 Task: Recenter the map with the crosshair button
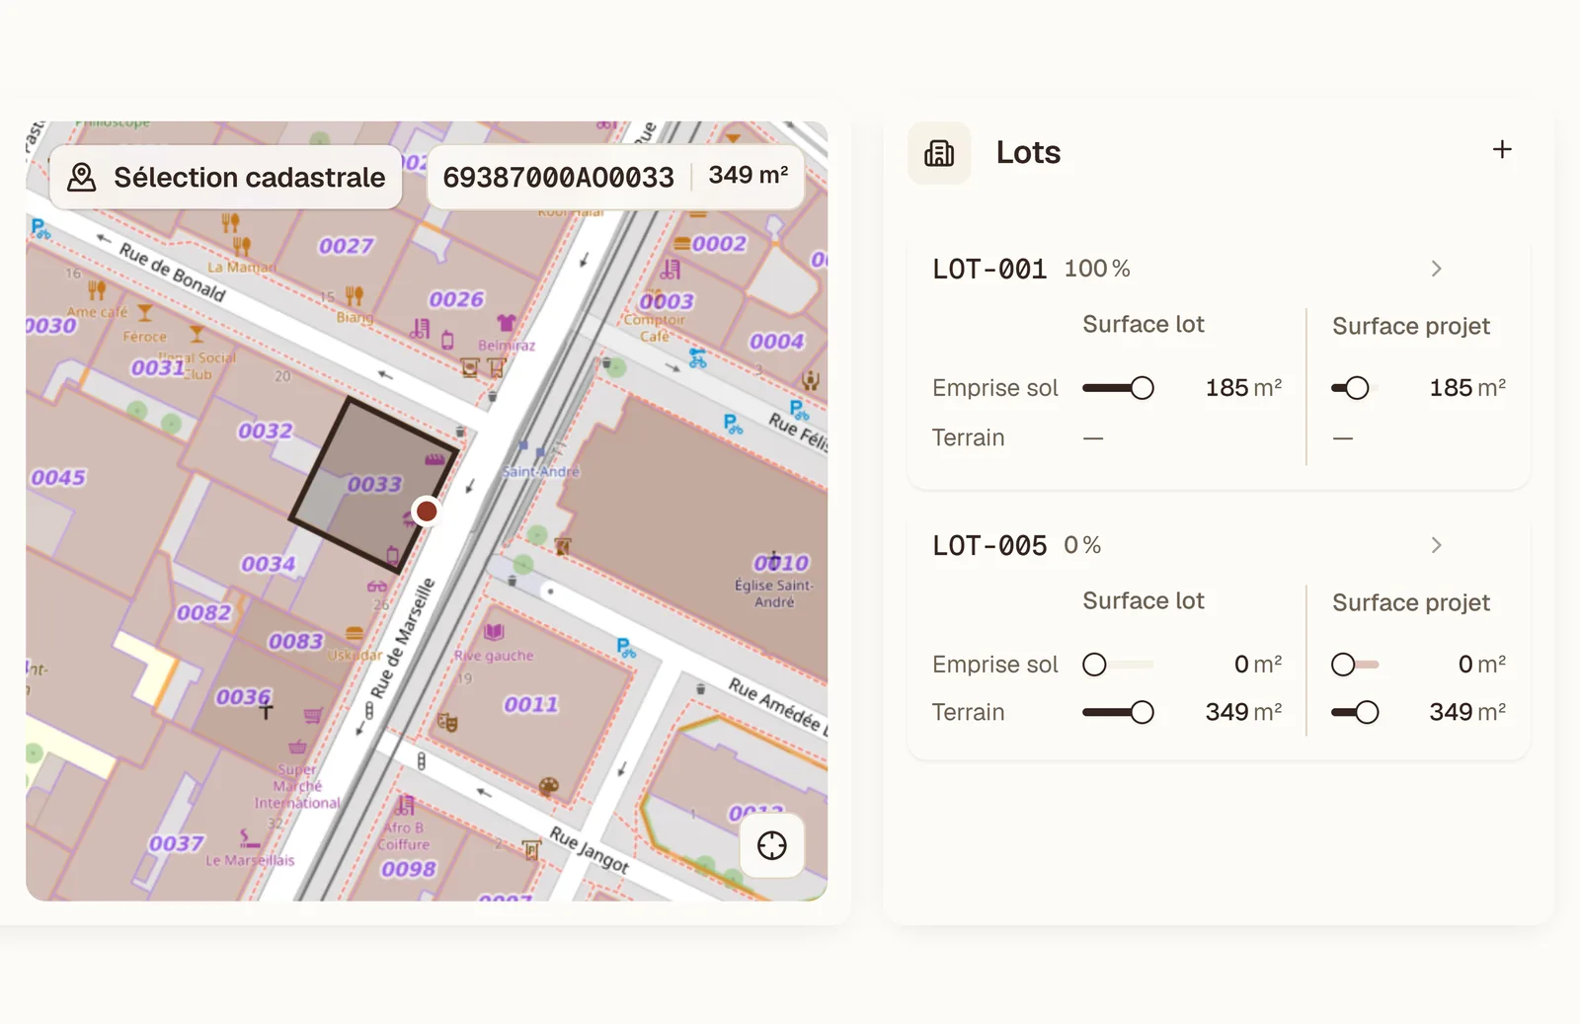[772, 846]
